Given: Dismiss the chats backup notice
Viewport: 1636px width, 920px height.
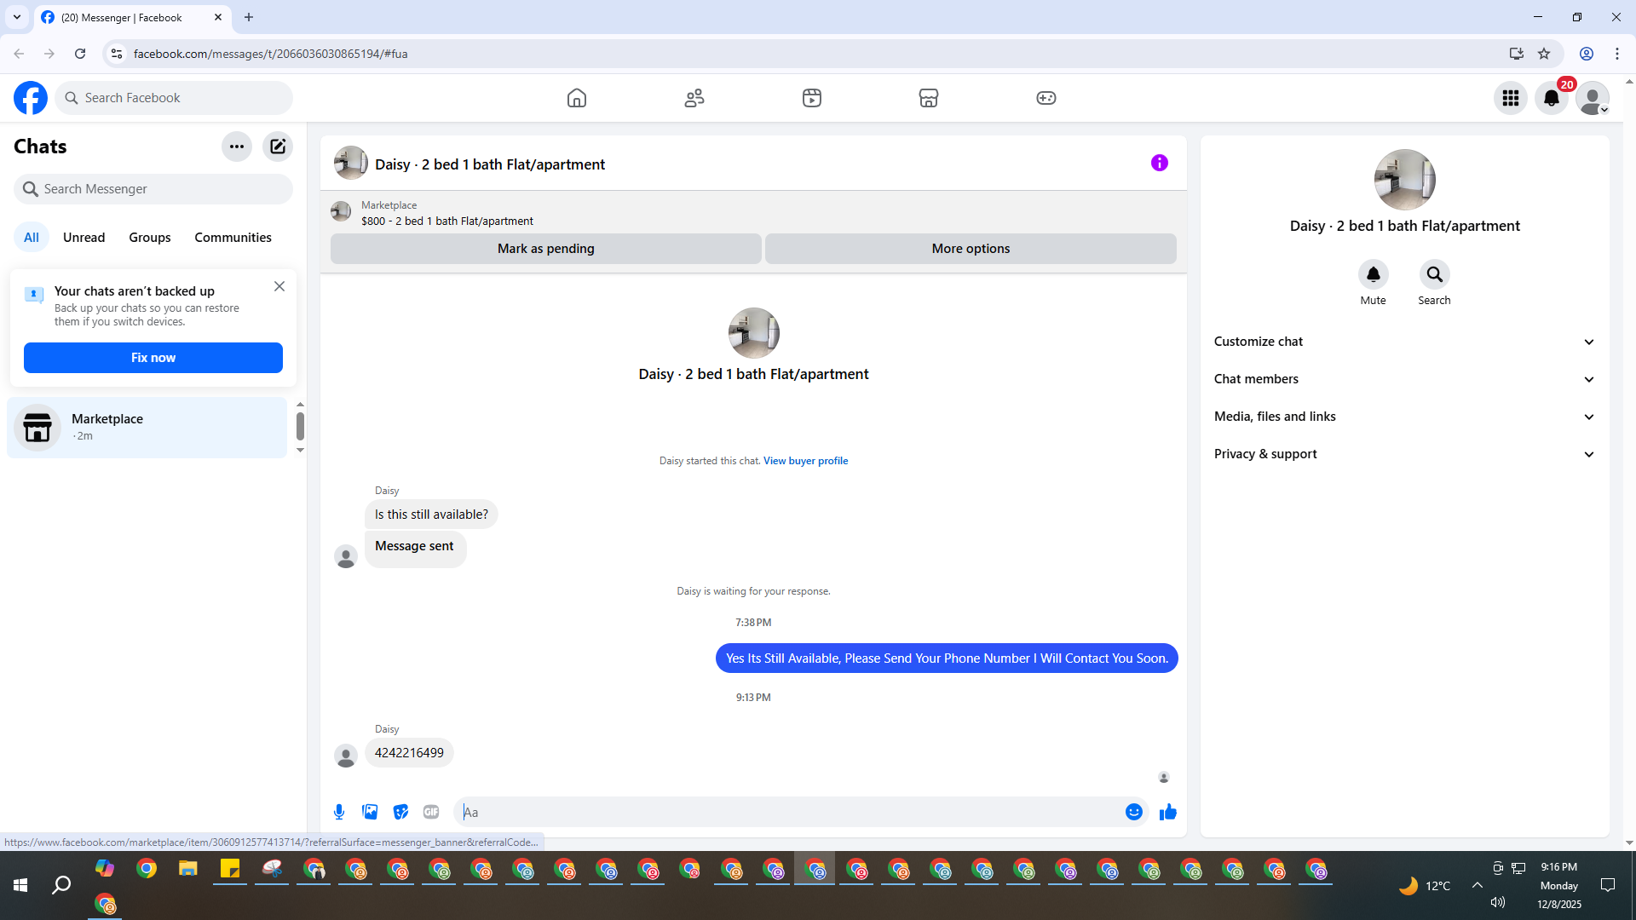Looking at the screenshot, I should pos(279,286).
